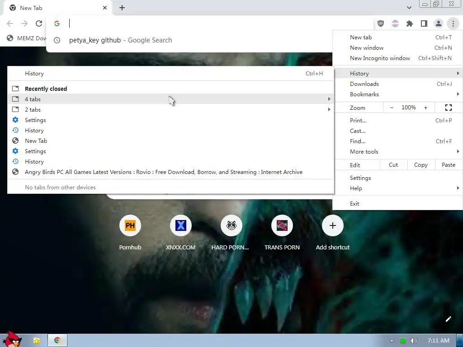Reload the page with the refresh icon
The width and height of the screenshot is (463, 347).
39,23
